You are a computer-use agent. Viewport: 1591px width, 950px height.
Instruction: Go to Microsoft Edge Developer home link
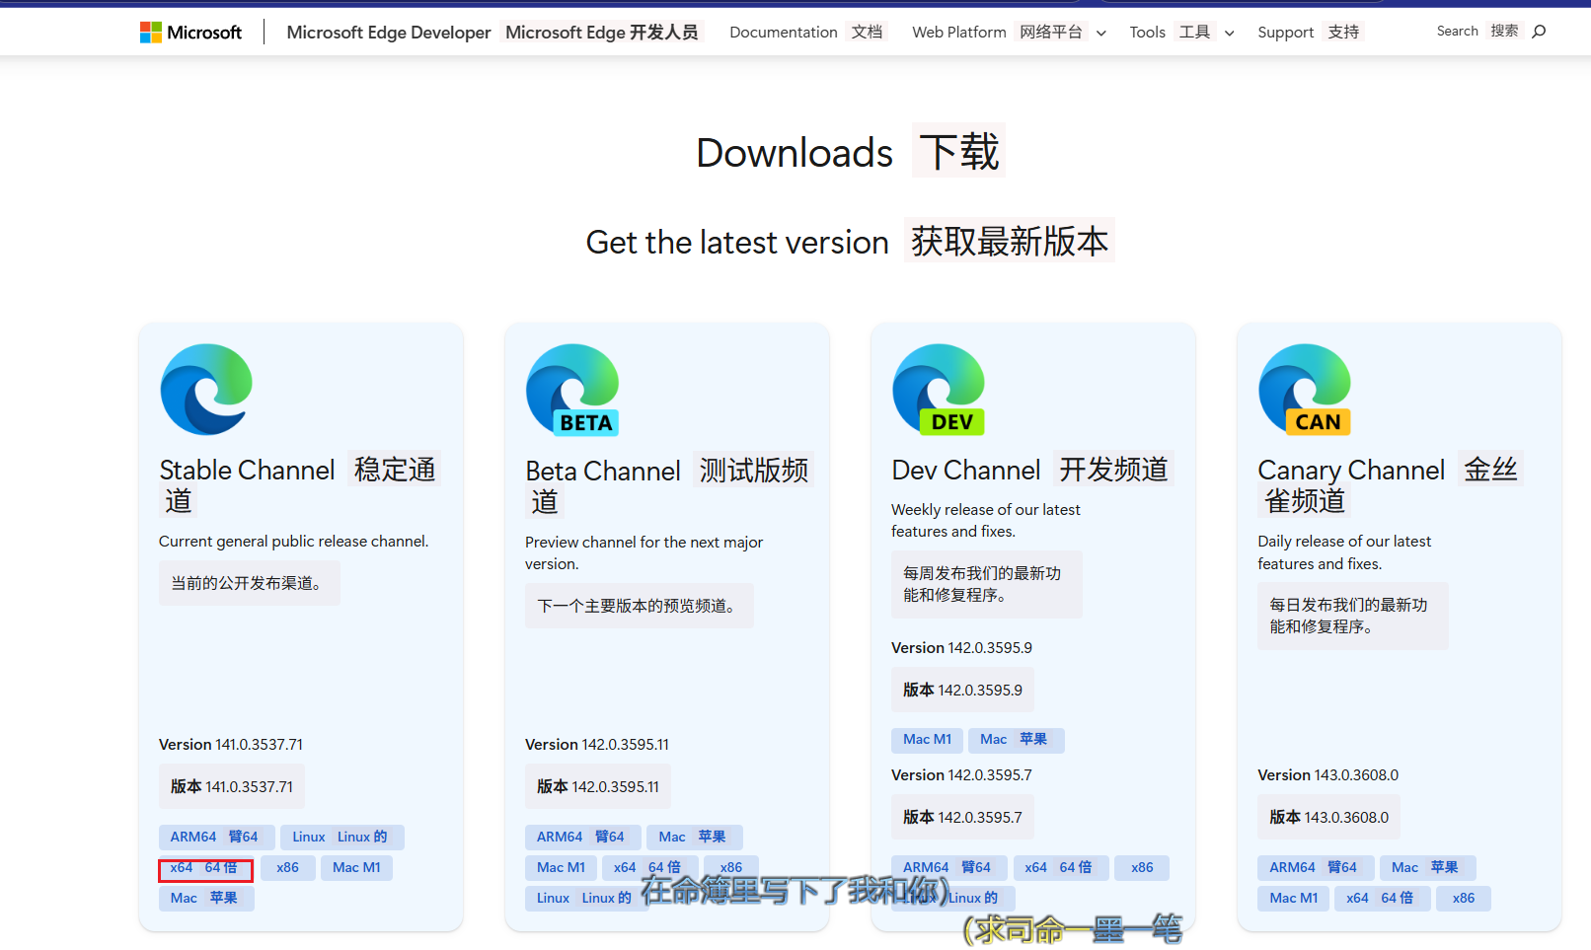(x=492, y=32)
